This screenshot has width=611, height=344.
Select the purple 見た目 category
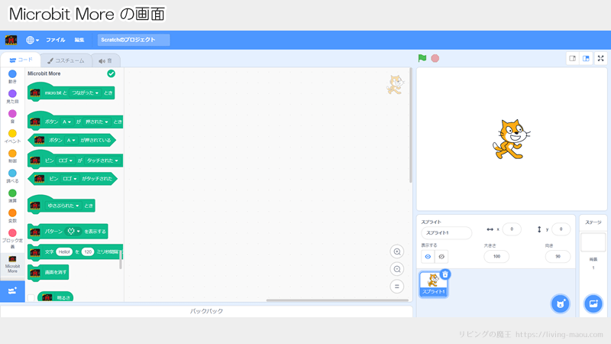point(12,96)
